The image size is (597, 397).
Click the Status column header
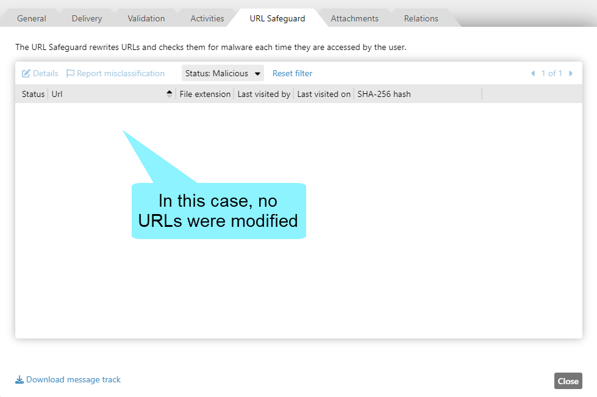click(x=33, y=94)
